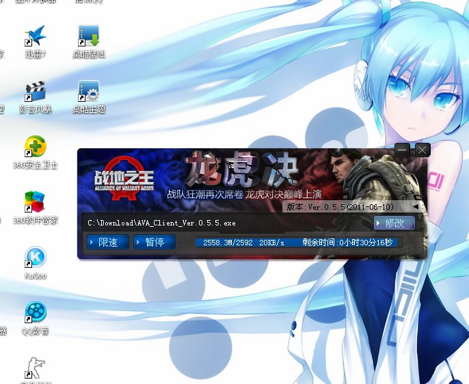Minimize the AVA downloader window
Screen dimensions: 469x384
pyautogui.click(x=402, y=150)
